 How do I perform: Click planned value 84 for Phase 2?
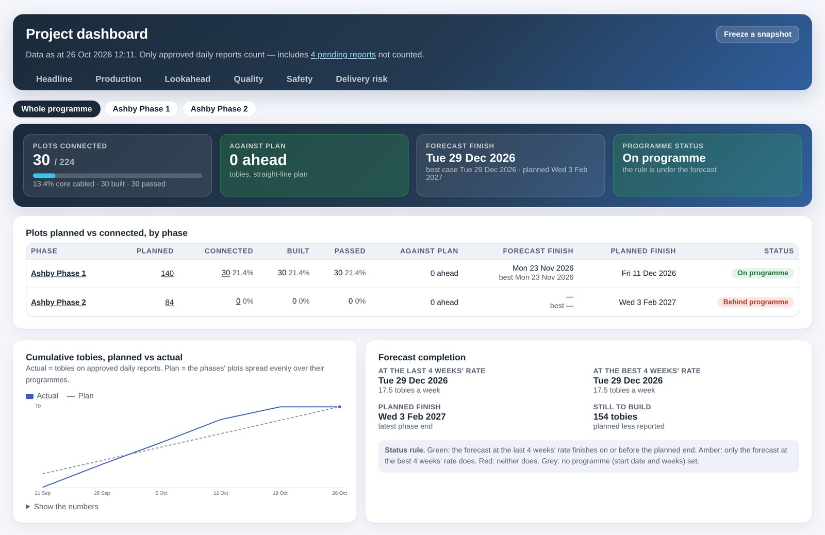click(169, 302)
